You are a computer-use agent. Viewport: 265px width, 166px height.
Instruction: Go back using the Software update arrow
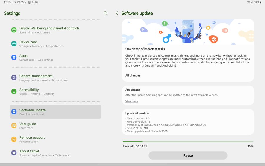coord(117,13)
